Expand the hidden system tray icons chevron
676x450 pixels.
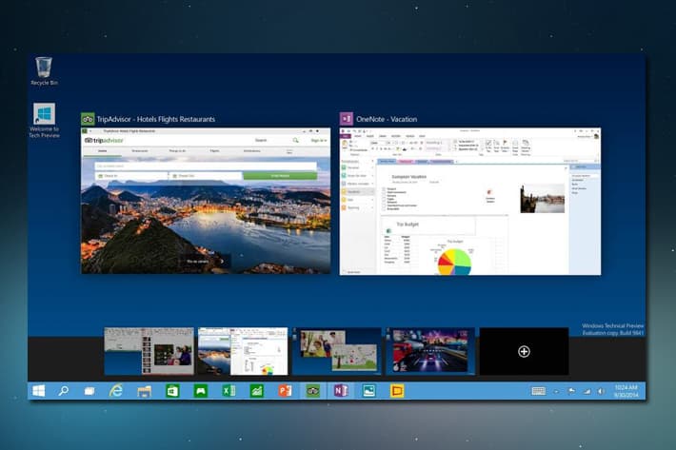(x=557, y=391)
